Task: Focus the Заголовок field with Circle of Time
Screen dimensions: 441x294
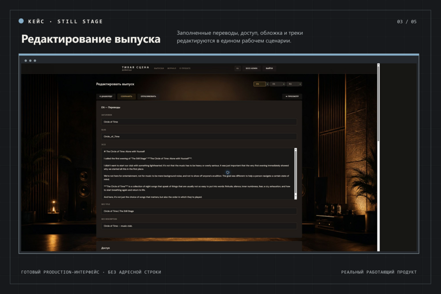Action: (199, 122)
